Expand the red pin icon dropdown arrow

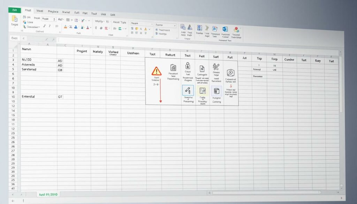(241, 29)
